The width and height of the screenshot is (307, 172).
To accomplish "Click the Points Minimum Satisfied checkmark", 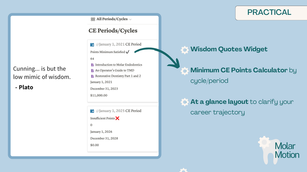I will tap(127, 52).
